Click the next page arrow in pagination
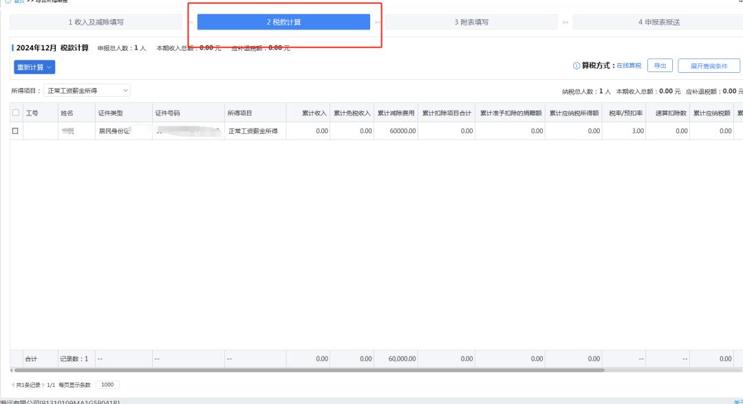The height and width of the screenshot is (404, 743). coord(43,385)
